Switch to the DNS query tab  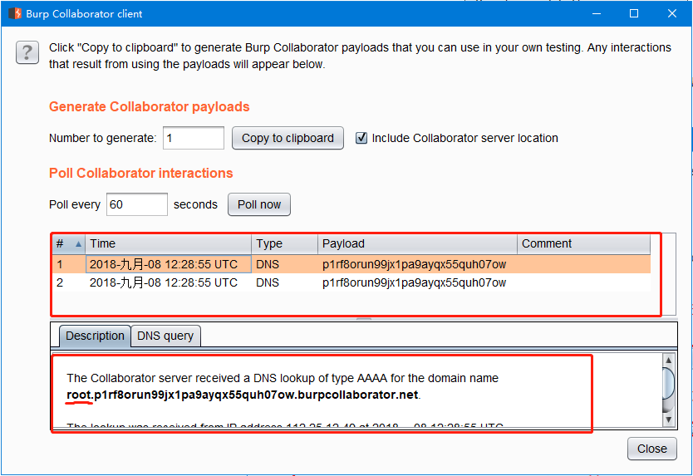point(165,336)
